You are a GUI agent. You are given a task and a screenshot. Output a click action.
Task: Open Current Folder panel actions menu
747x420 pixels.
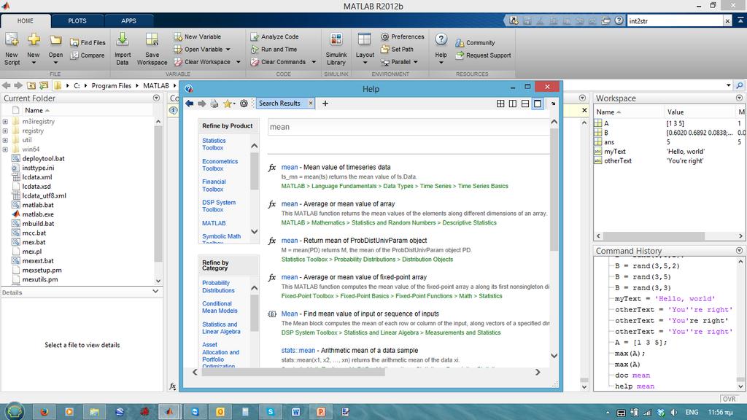pyautogui.click(x=156, y=98)
